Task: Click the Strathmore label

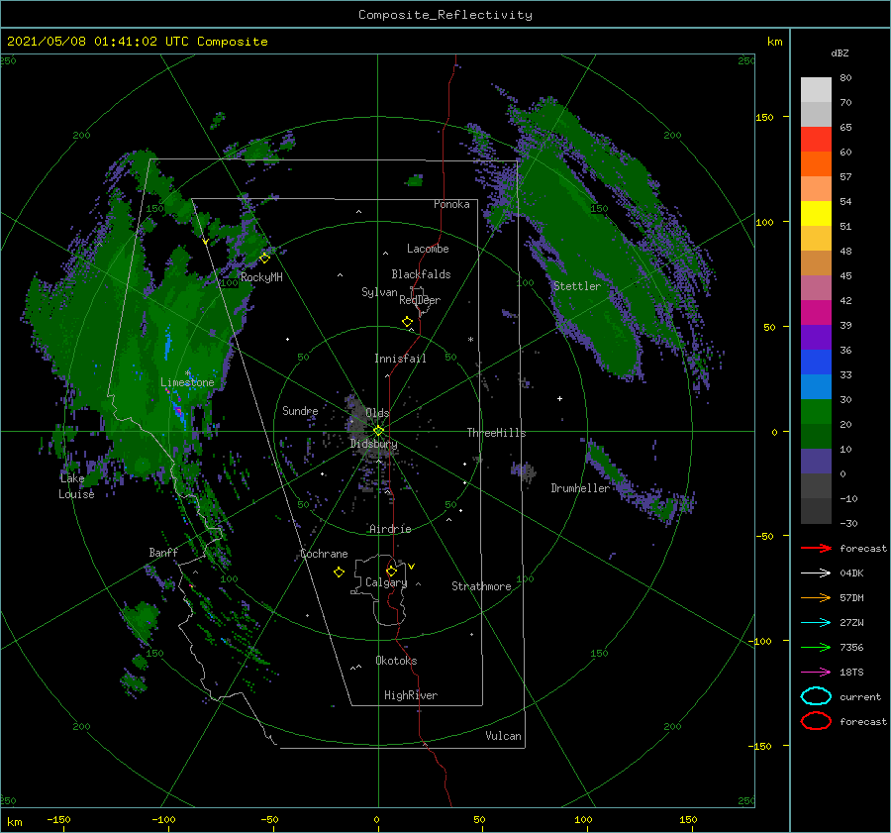Action: [x=481, y=586]
